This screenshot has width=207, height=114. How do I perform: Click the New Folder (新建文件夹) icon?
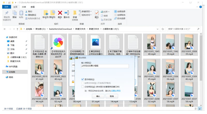(x=75, y=13)
